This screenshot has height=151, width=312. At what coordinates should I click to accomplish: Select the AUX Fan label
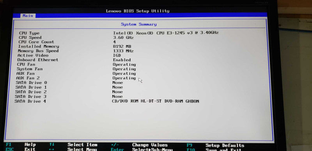point(25,73)
